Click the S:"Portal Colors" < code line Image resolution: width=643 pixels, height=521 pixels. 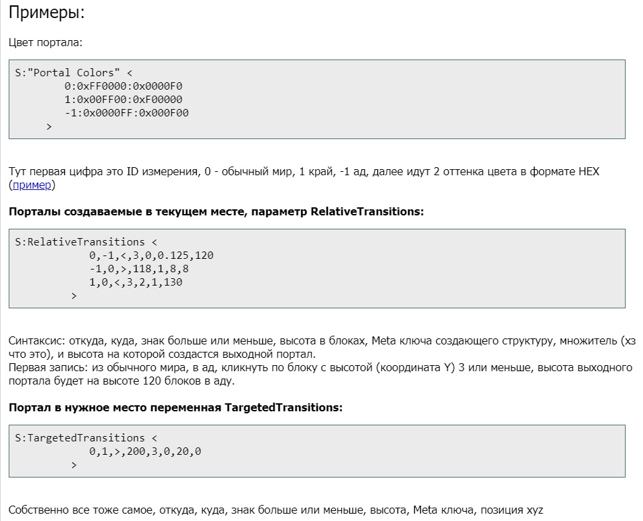click(x=74, y=72)
